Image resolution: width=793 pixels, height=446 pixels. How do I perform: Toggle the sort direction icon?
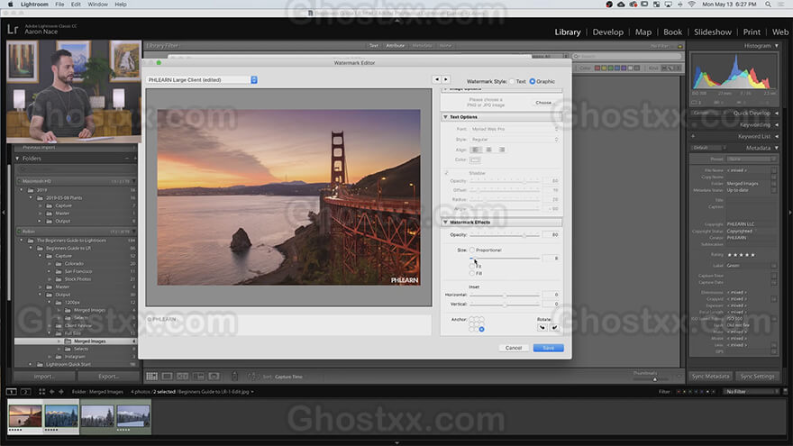click(x=253, y=377)
